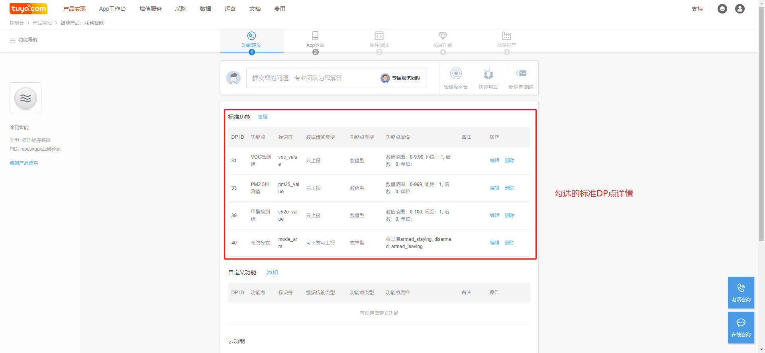Click the 专属服务团队 button

[401, 78]
